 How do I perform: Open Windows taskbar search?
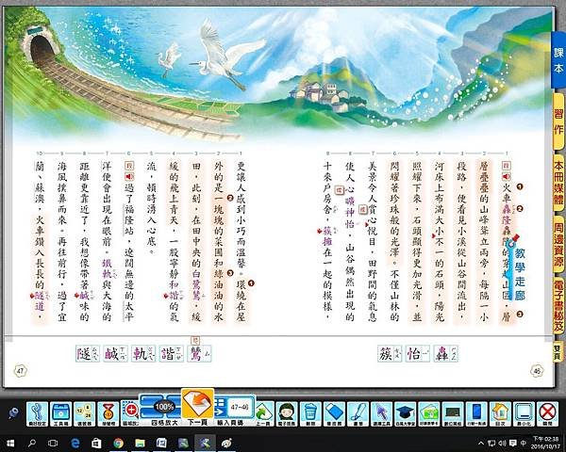[32, 443]
